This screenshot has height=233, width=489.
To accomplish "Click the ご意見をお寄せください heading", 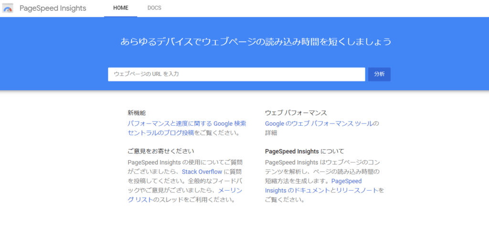I will [x=161, y=152].
